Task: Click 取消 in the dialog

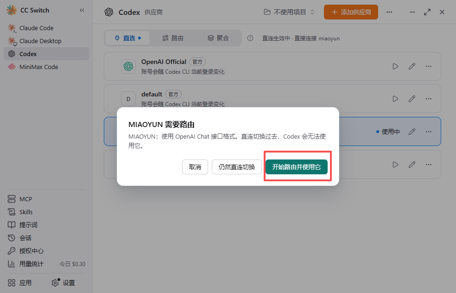Action: pyautogui.click(x=195, y=167)
